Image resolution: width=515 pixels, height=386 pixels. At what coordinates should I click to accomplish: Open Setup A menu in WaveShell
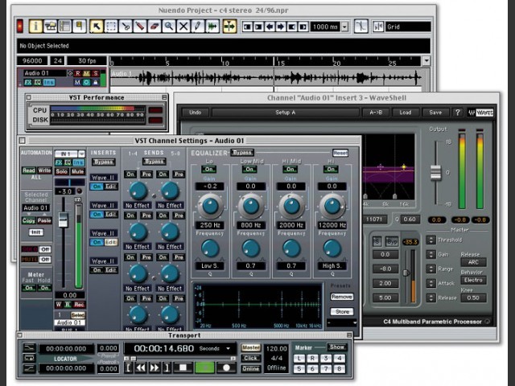(x=286, y=113)
